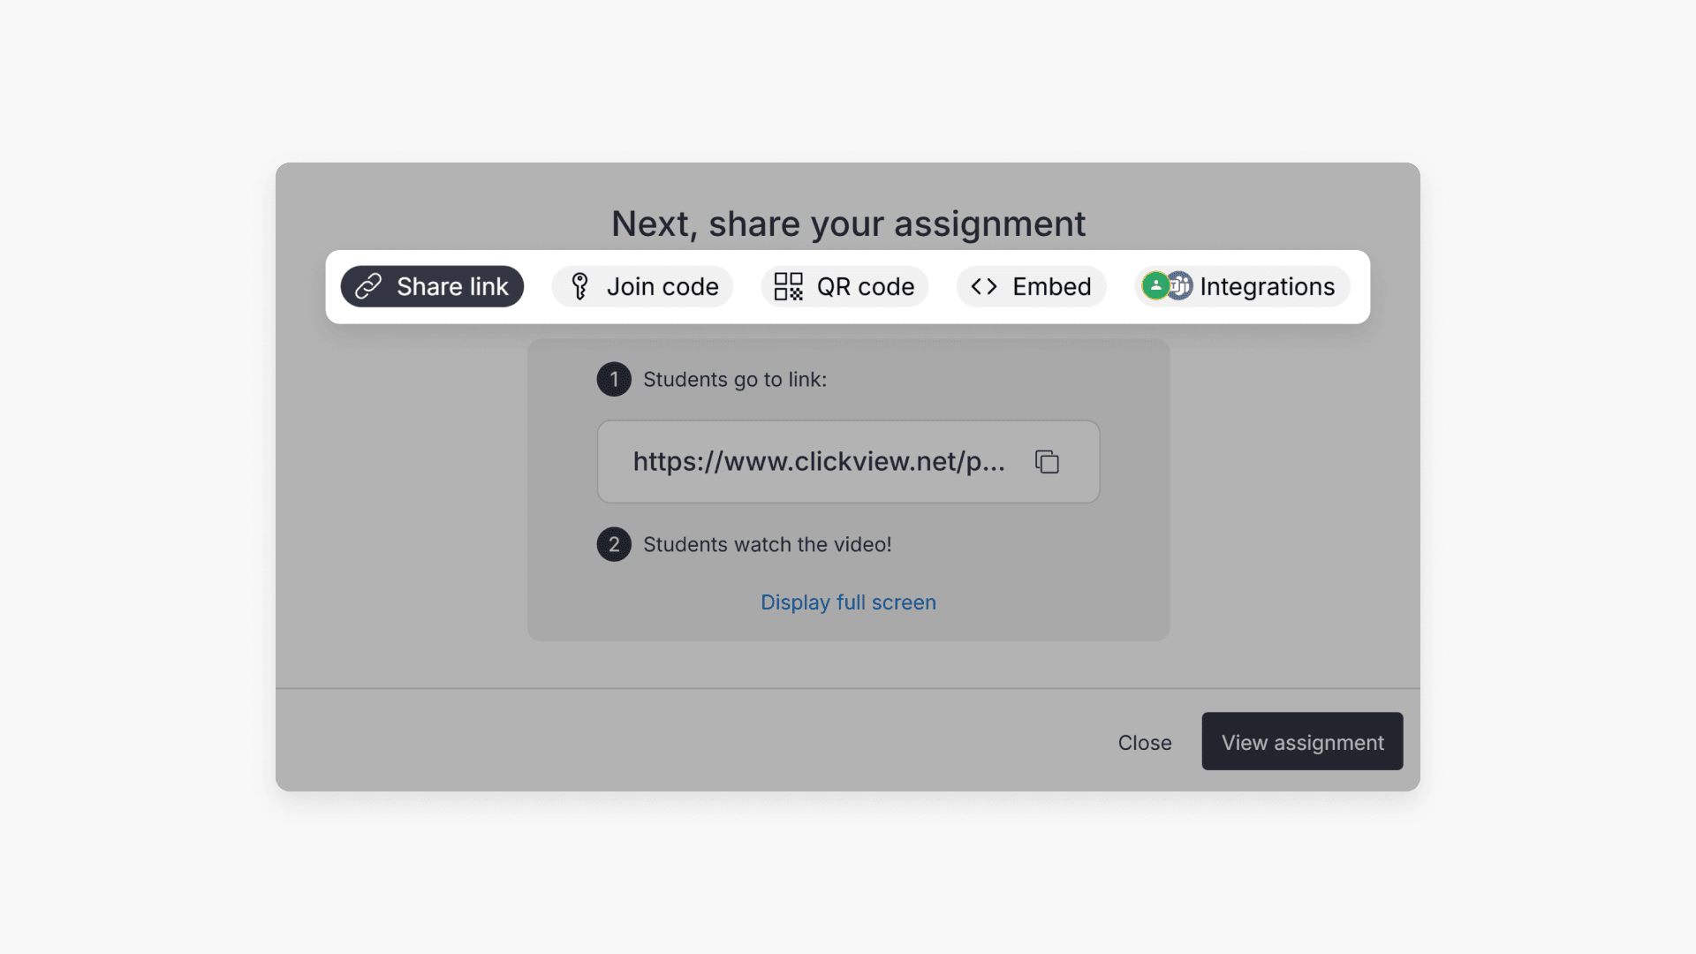Click the key icon beside Join code
The height and width of the screenshot is (954, 1696).
580,286
